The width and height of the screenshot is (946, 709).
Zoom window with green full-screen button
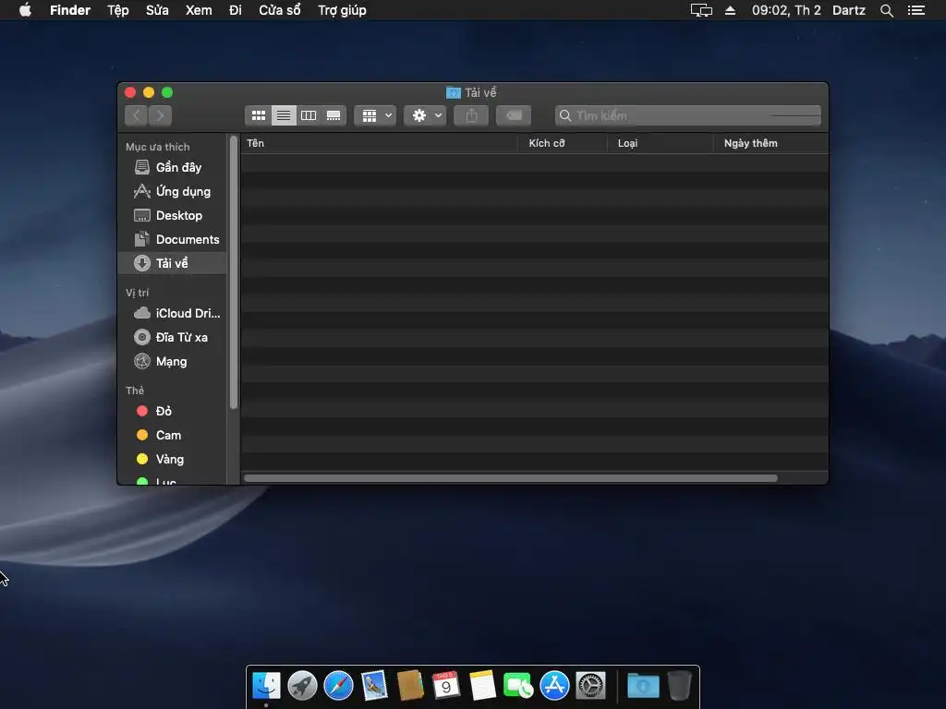point(167,92)
